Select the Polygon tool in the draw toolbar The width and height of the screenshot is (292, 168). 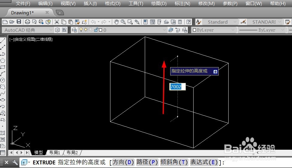pyautogui.click(x=3, y=60)
